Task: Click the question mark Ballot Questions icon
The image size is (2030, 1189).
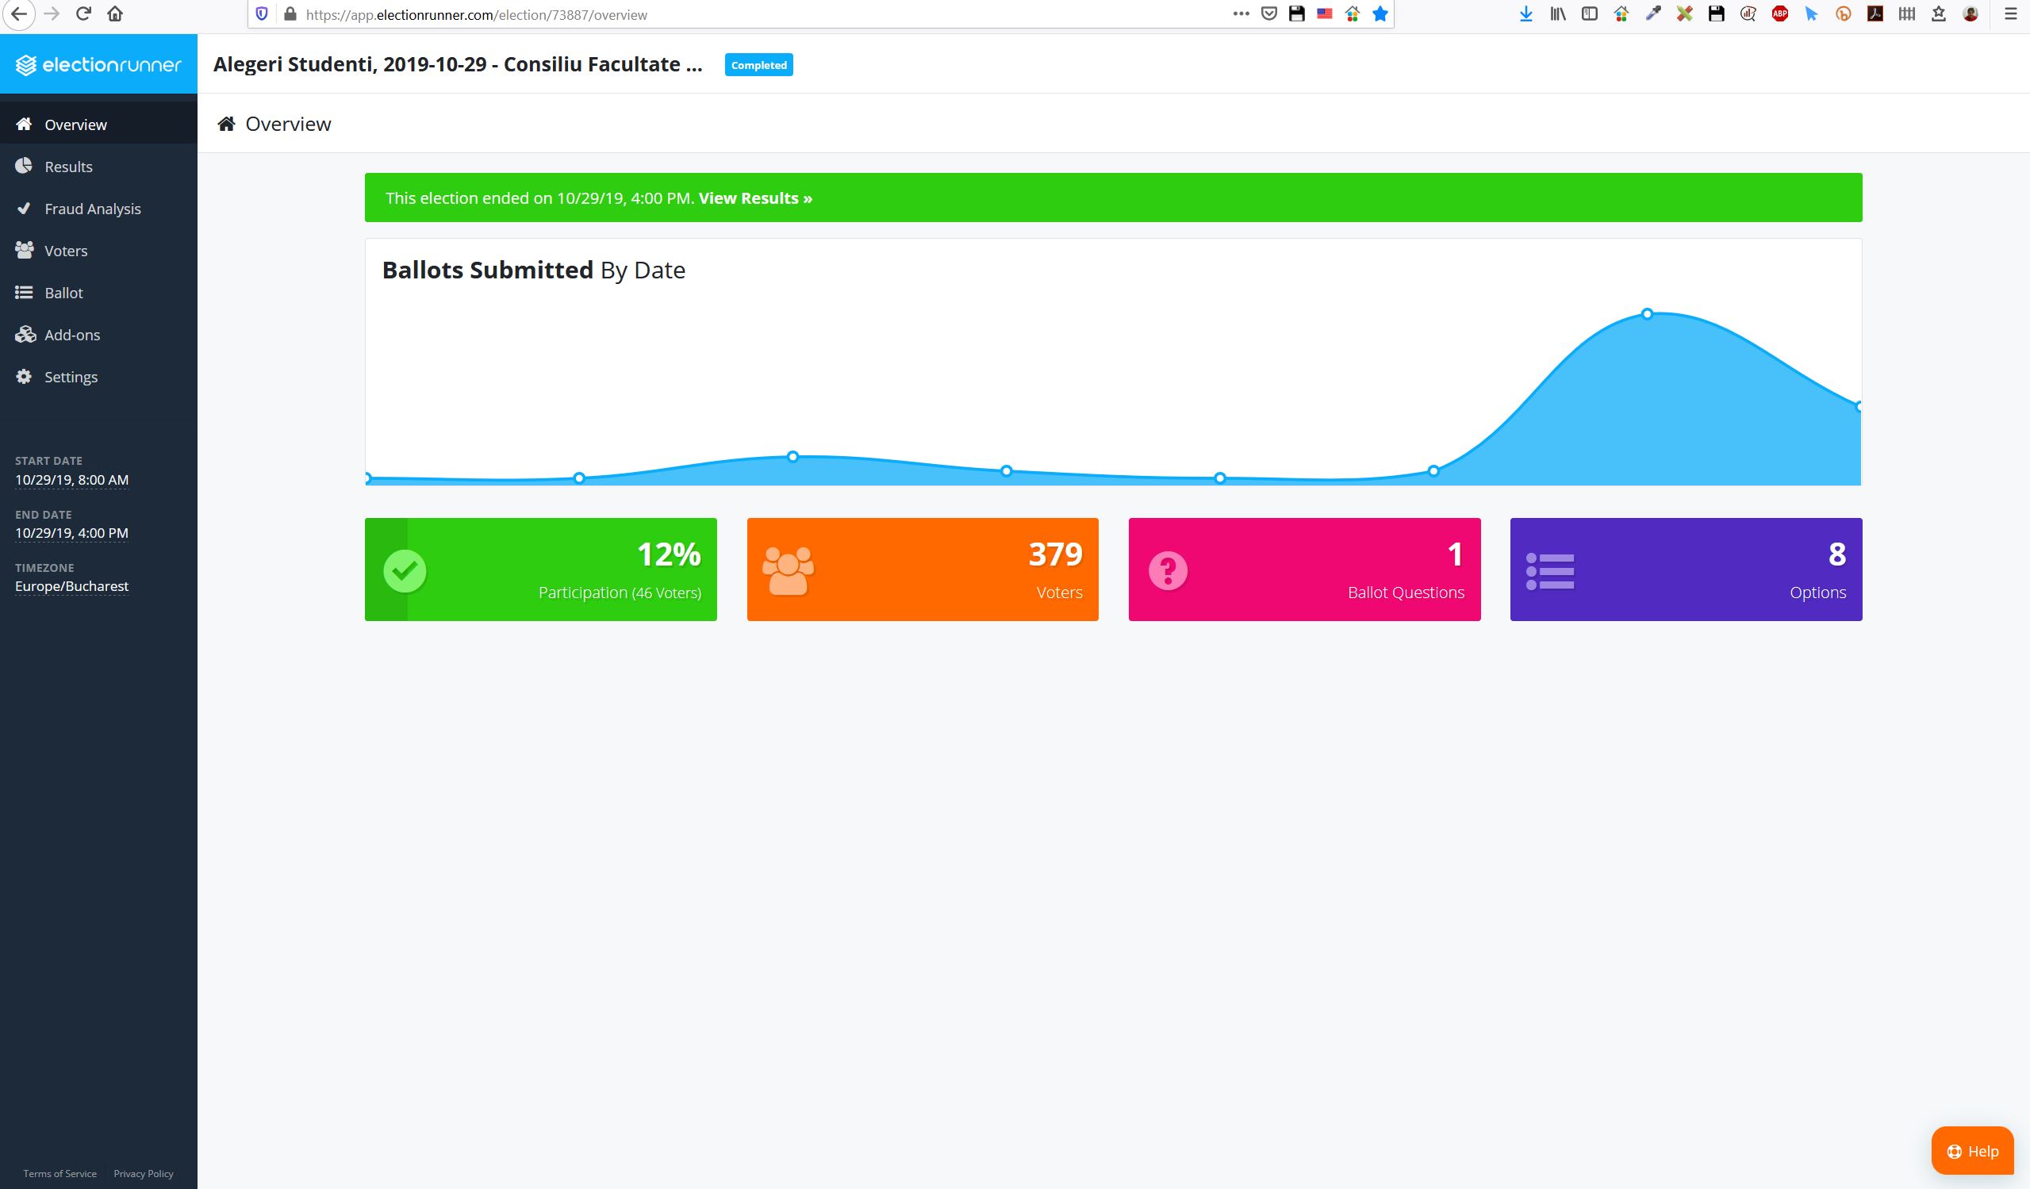Action: click(1168, 571)
